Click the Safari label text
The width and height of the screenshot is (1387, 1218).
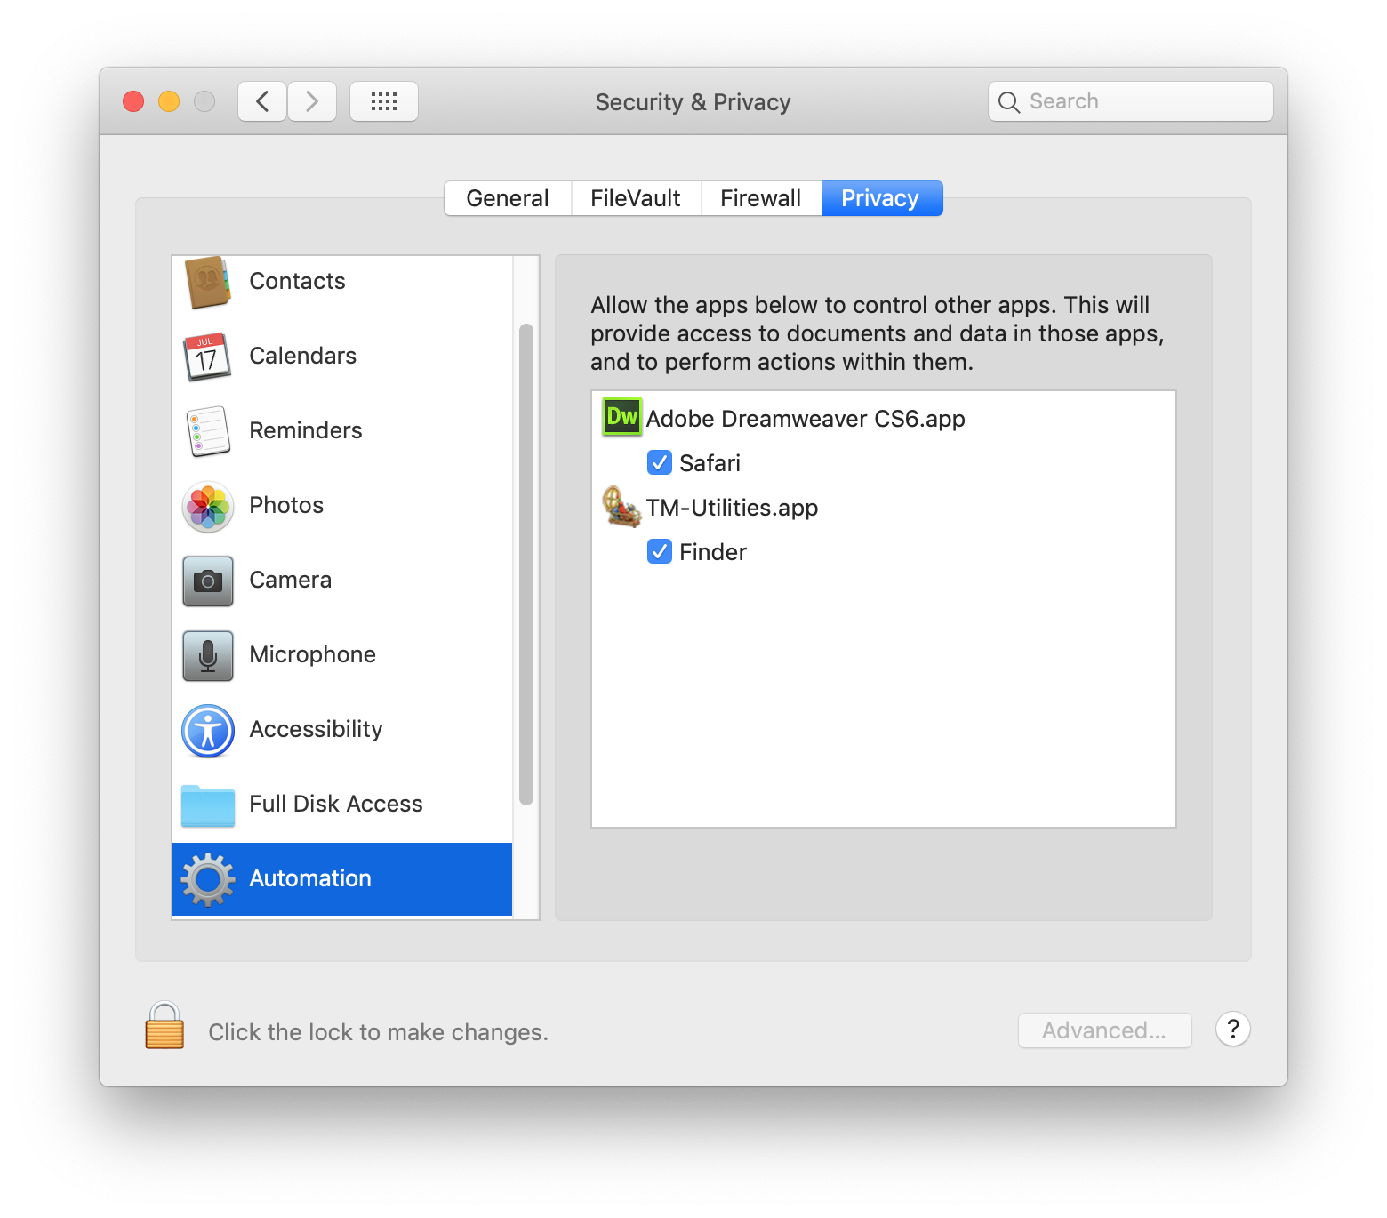point(710,463)
